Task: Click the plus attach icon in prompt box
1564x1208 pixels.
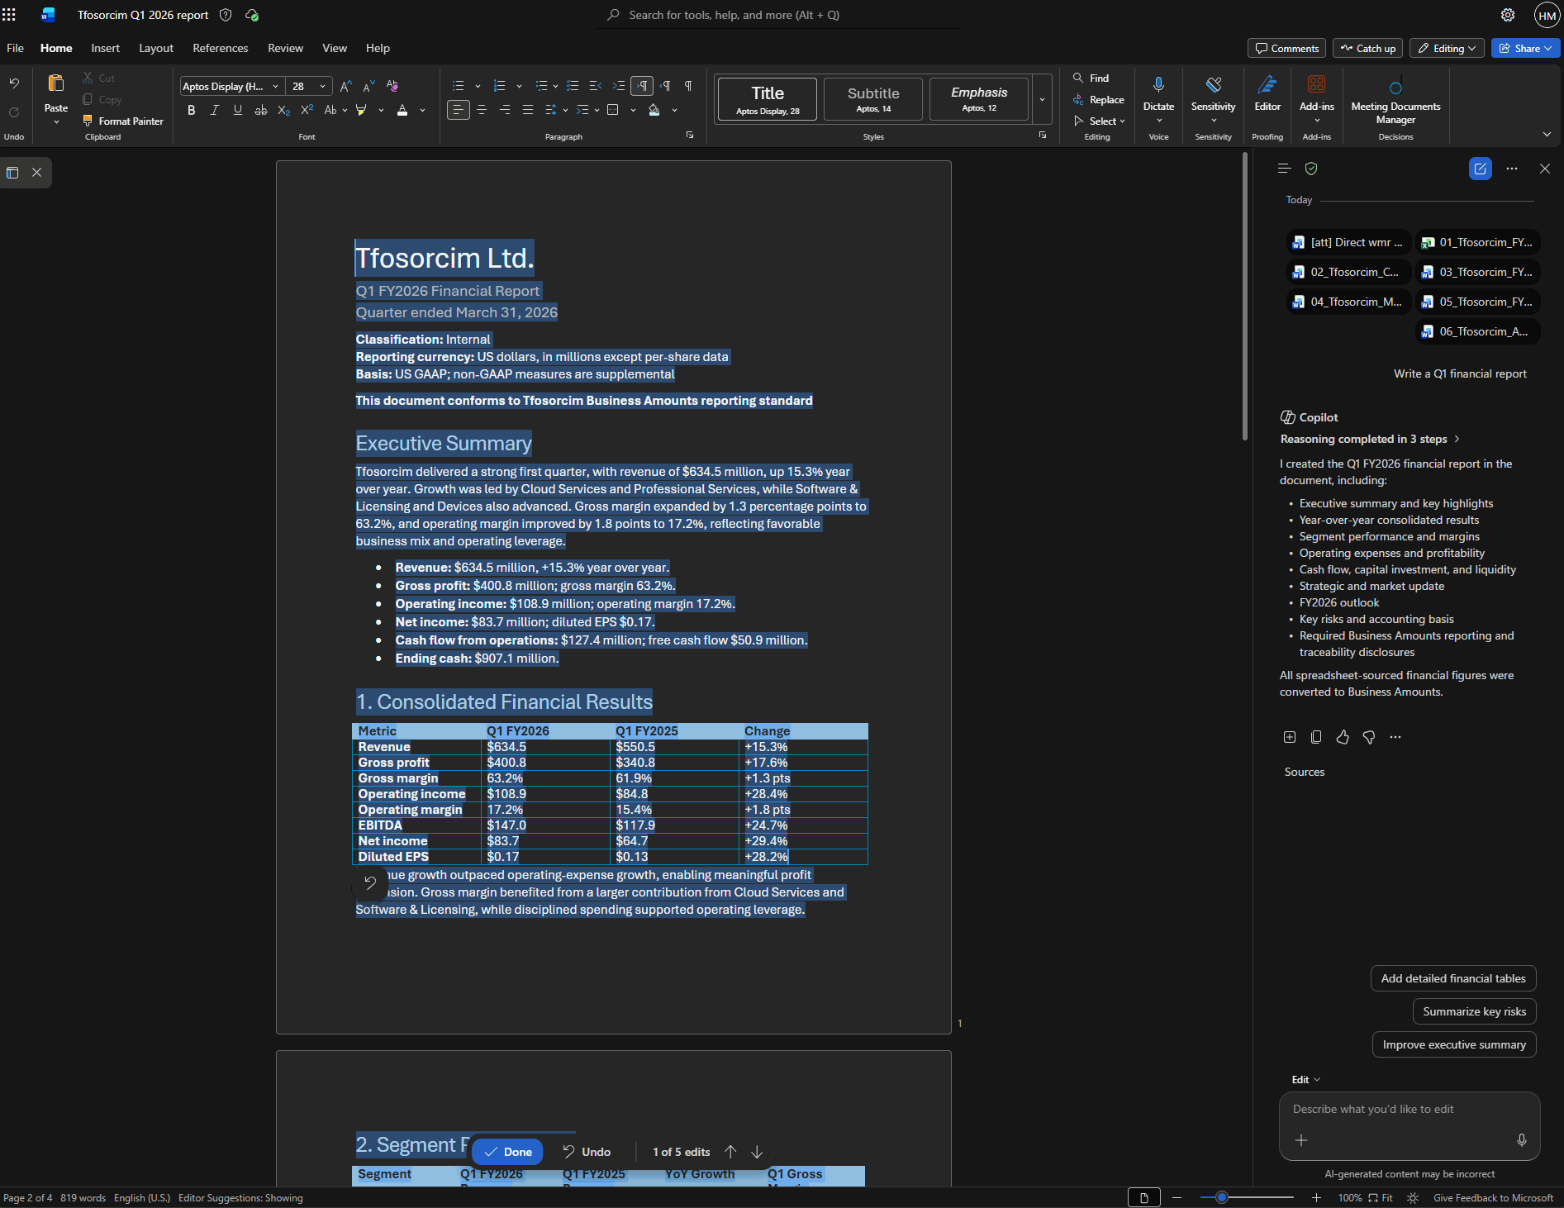Action: pyautogui.click(x=1301, y=1140)
